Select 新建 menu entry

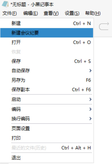(47, 23)
